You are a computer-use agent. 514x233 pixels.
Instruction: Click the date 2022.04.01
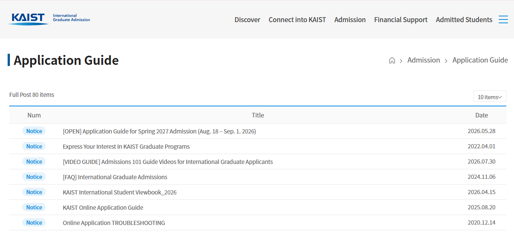click(482, 146)
